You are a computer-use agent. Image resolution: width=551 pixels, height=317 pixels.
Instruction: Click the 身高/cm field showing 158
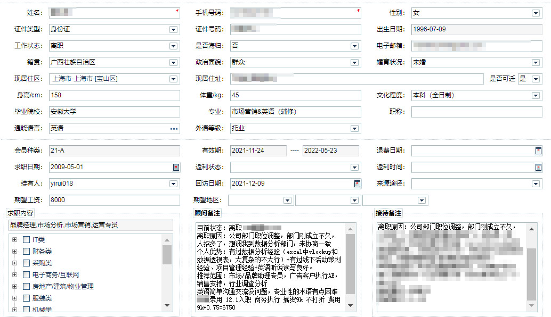pos(115,95)
